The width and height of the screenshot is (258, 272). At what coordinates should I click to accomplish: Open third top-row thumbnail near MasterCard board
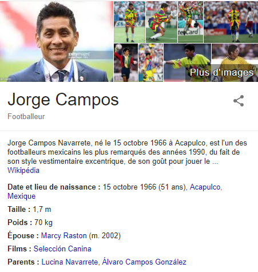coord(190,22)
